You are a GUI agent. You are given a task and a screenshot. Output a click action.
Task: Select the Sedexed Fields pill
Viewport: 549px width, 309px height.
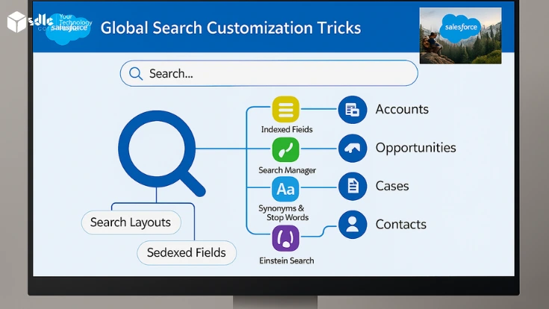[187, 253]
